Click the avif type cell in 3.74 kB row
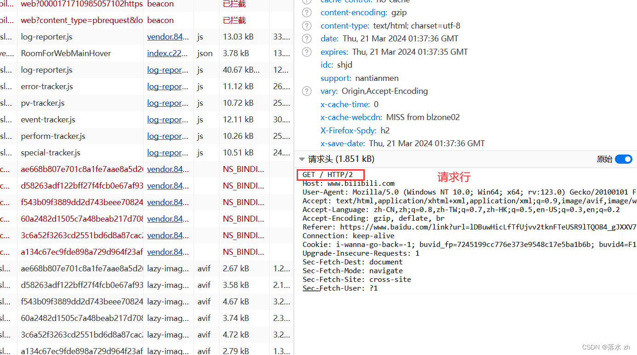The width and height of the screenshot is (637, 355). (x=204, y=318)
